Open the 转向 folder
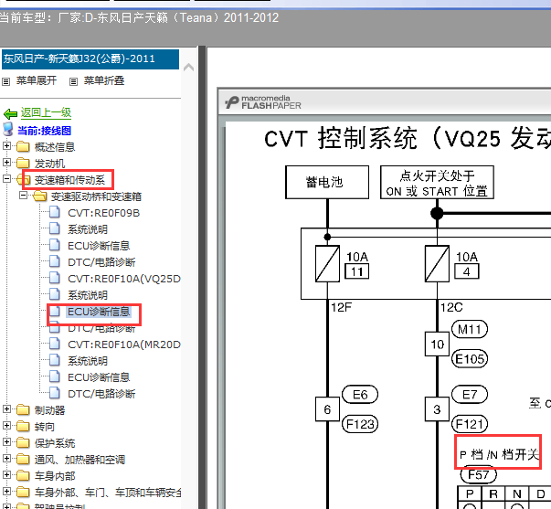 pos(44,427)
